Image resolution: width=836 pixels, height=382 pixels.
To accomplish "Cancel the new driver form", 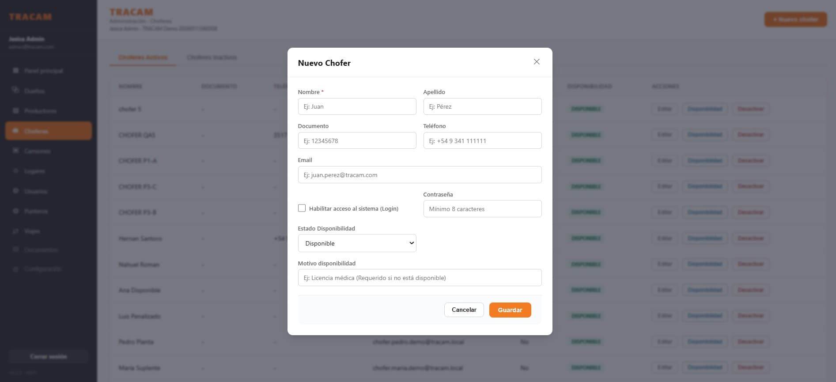I will [464, 310].
